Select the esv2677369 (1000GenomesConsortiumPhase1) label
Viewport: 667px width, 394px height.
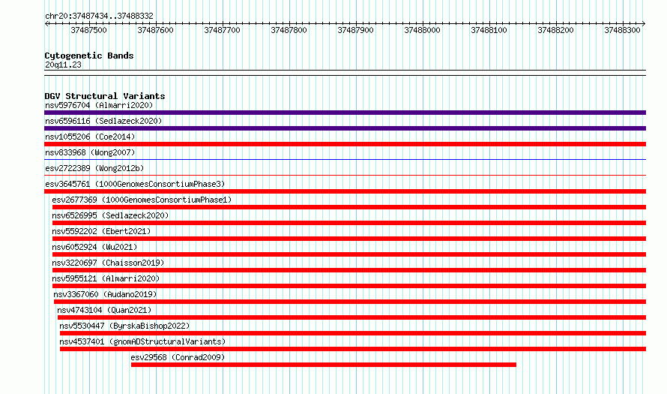point(142,200)
